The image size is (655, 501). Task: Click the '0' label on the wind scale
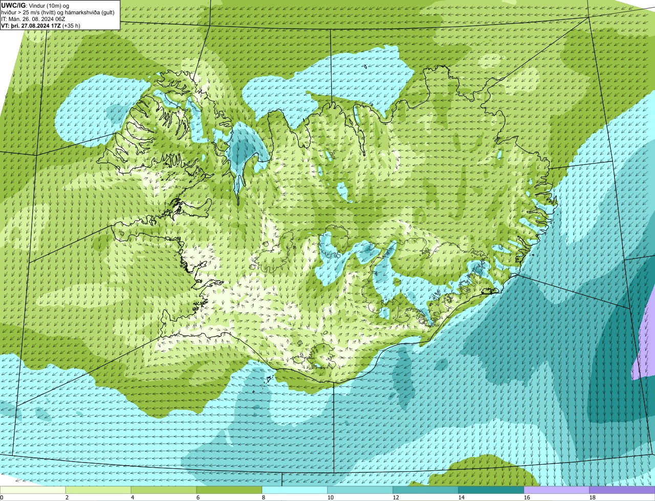coord(2,497)
